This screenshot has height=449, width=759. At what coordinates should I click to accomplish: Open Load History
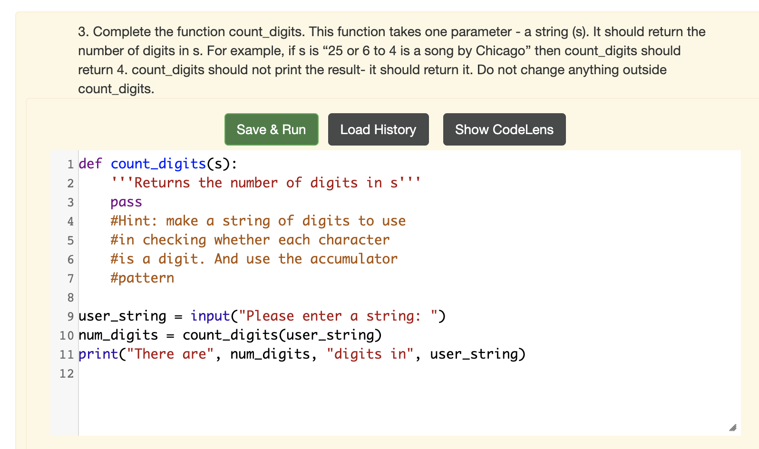click(x=378, y=129)
